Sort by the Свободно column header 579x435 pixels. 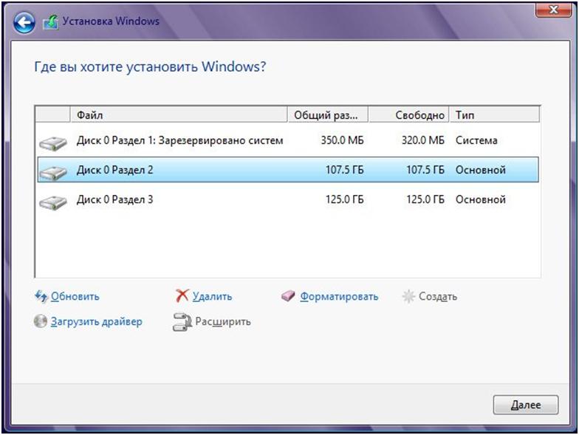[409, 115]
